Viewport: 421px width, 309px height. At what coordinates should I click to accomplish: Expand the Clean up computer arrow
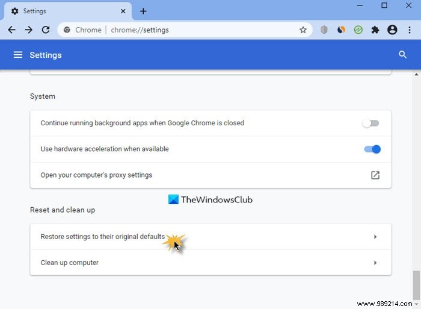(x=375, y=263)
